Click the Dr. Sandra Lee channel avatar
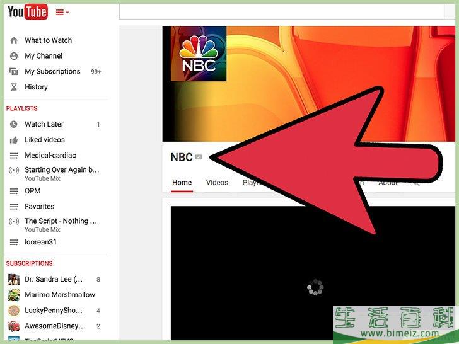This screenshot has height=344, width=459. pyautogui.click(x=14, y=280)
